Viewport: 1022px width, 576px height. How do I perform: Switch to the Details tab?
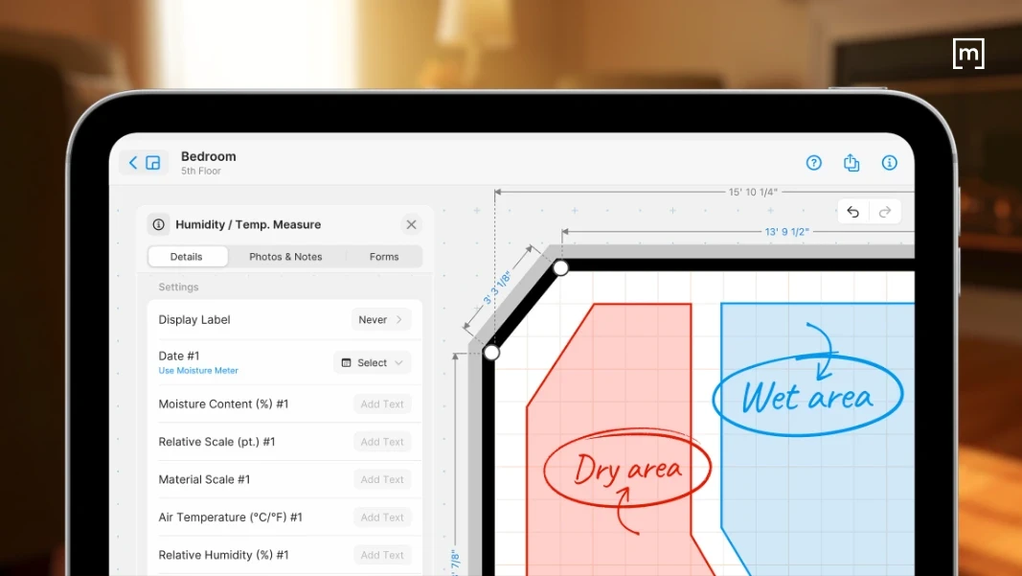click(x=188, y=256)
